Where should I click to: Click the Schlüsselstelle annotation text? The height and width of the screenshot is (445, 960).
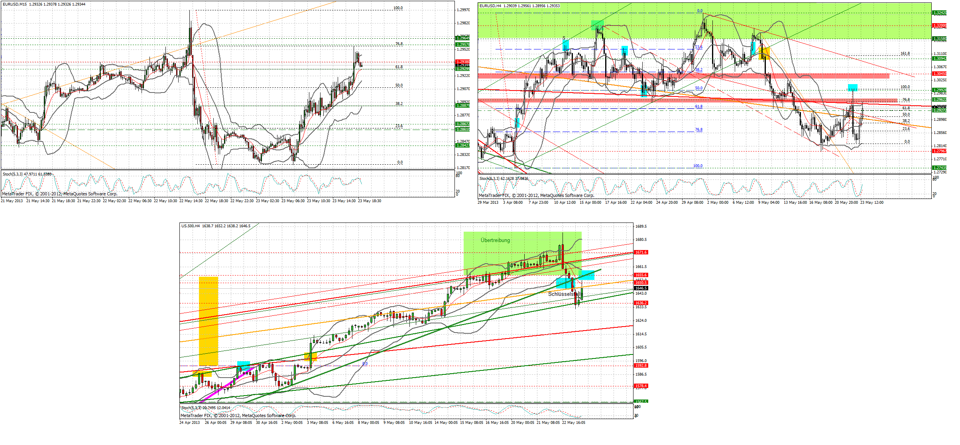564,294
